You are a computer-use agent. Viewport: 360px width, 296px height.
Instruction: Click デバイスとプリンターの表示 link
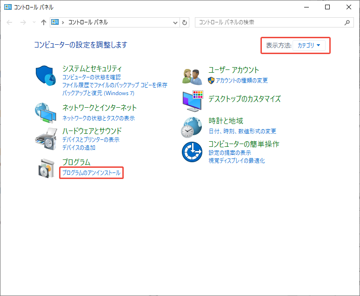point(91,140)
